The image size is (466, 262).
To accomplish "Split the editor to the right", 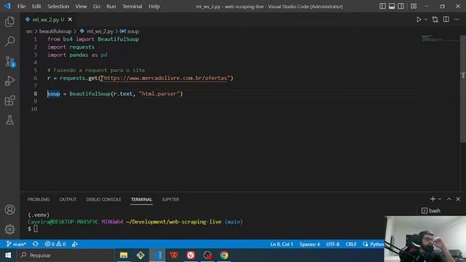I will [446, 20].
